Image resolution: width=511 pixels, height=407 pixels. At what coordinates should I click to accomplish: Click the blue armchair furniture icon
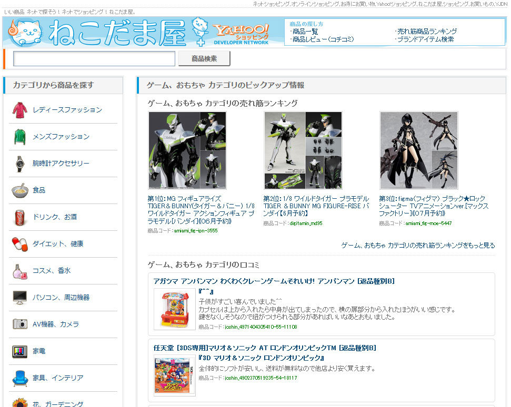(x=20, y=378)
